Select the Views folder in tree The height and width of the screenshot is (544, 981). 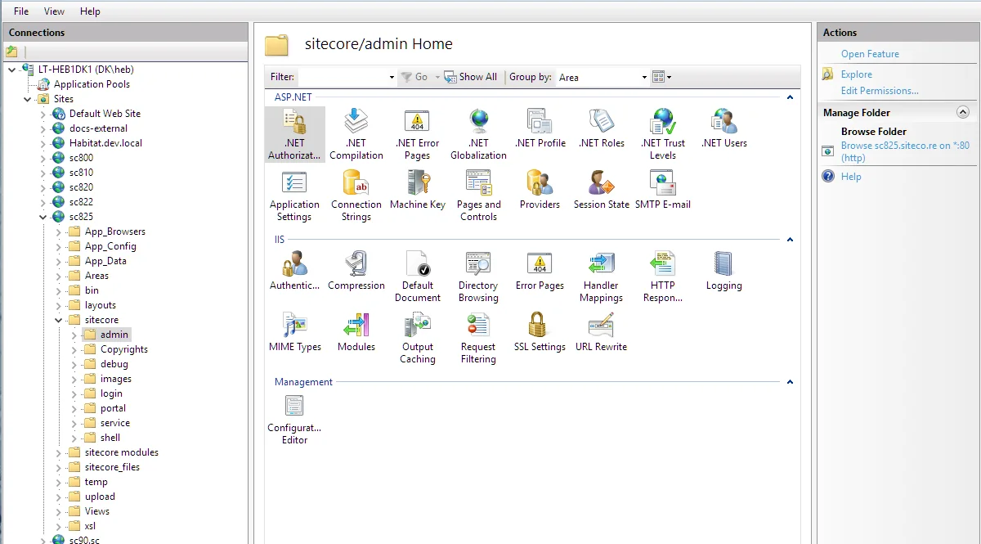pos(97,511)
